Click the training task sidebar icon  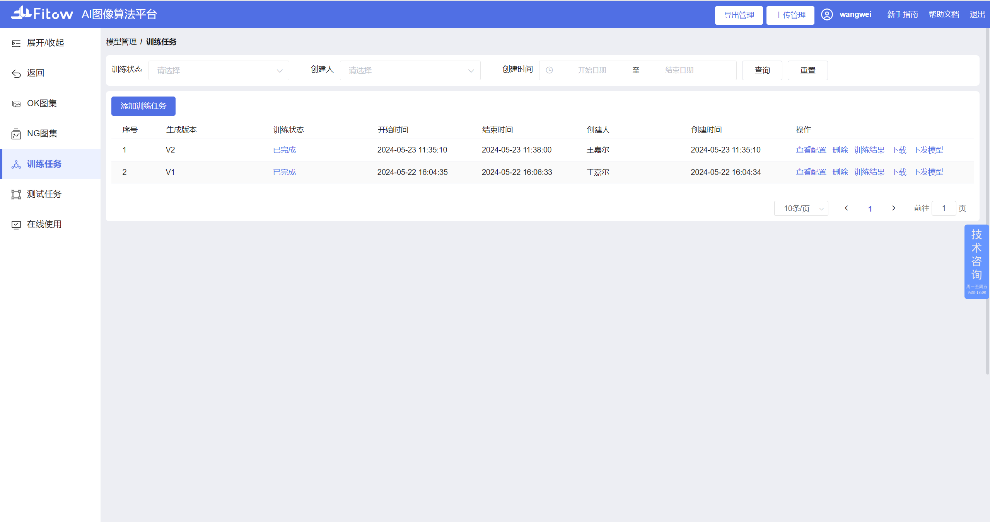click(16, 164)
